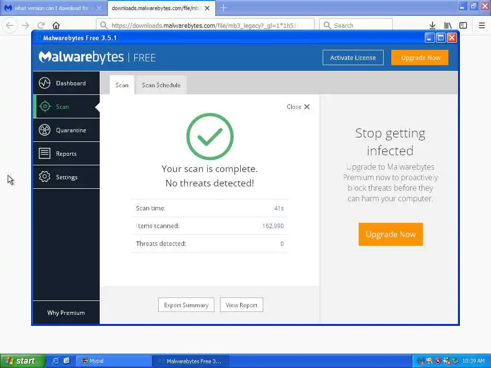The height and width of the screenshot is (368, 491).
Task: Click the browser URL address field
Action: (205, 25)
